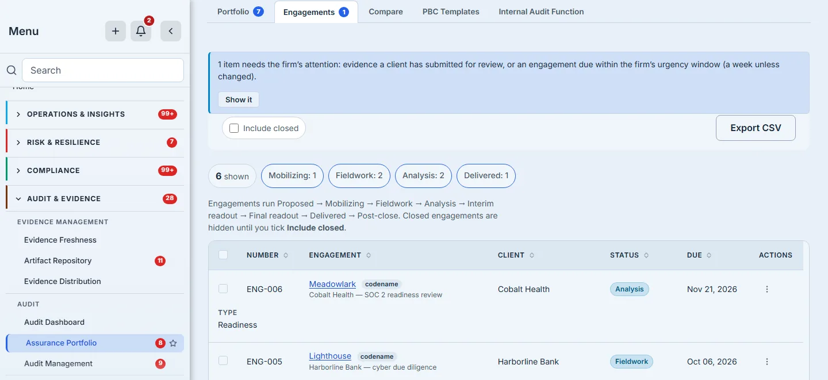Filter by Fieldwork: 2 chip
The height and width of the screenshot is (380, 828).
(359, 176)
